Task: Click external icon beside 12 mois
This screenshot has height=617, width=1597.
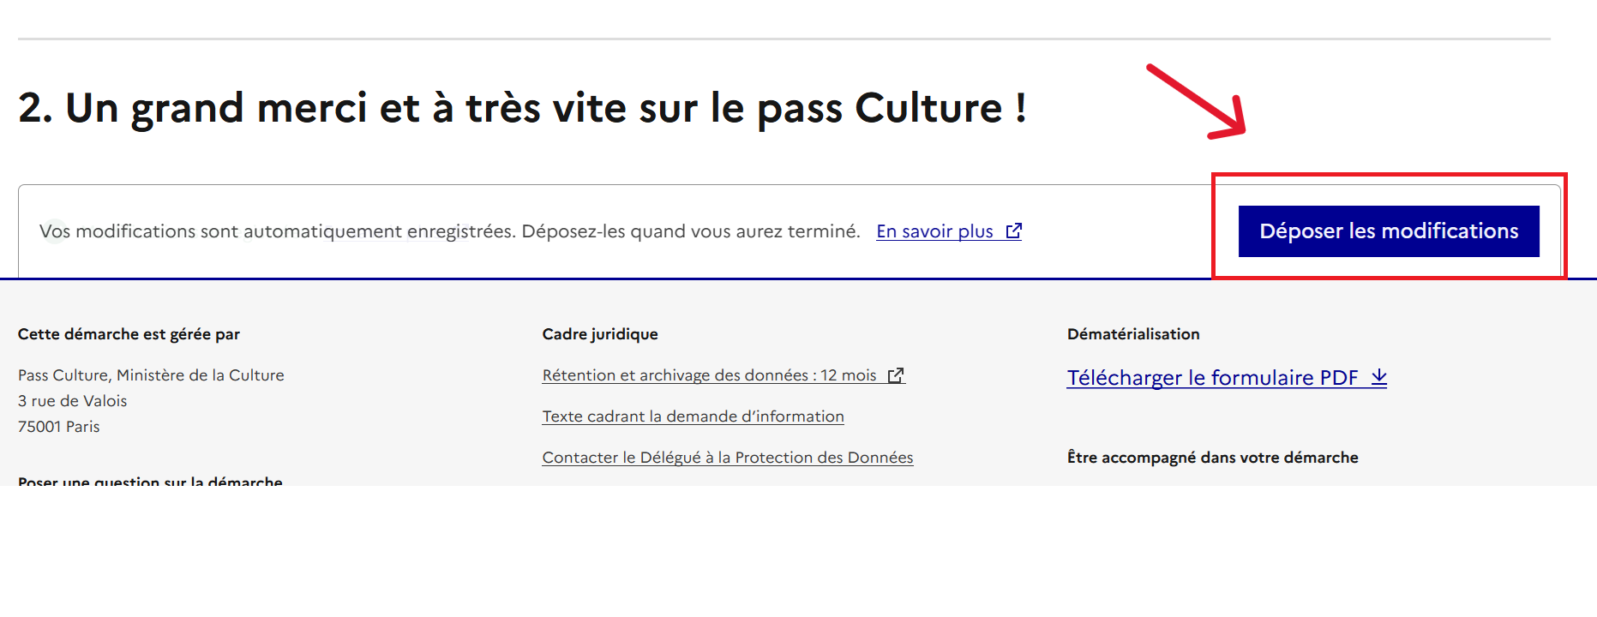Action: coord(896,375)
